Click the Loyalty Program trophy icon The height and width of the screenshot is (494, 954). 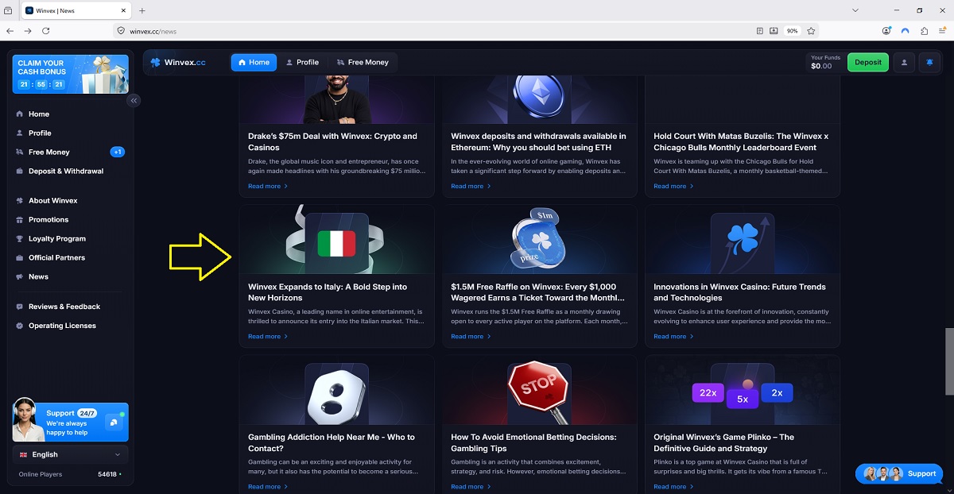(x=21, y=238)
